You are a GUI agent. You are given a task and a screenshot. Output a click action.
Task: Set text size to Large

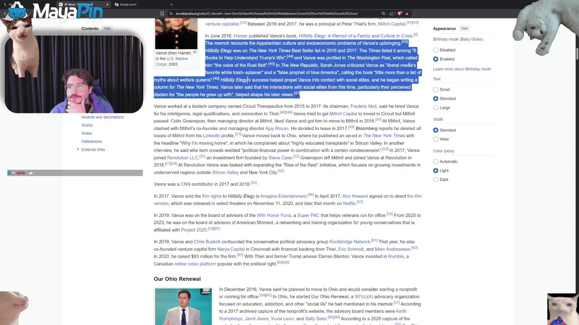click(436, 107)
